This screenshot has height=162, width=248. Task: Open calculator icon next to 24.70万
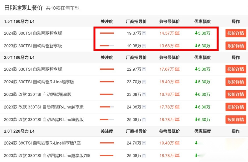144,143
